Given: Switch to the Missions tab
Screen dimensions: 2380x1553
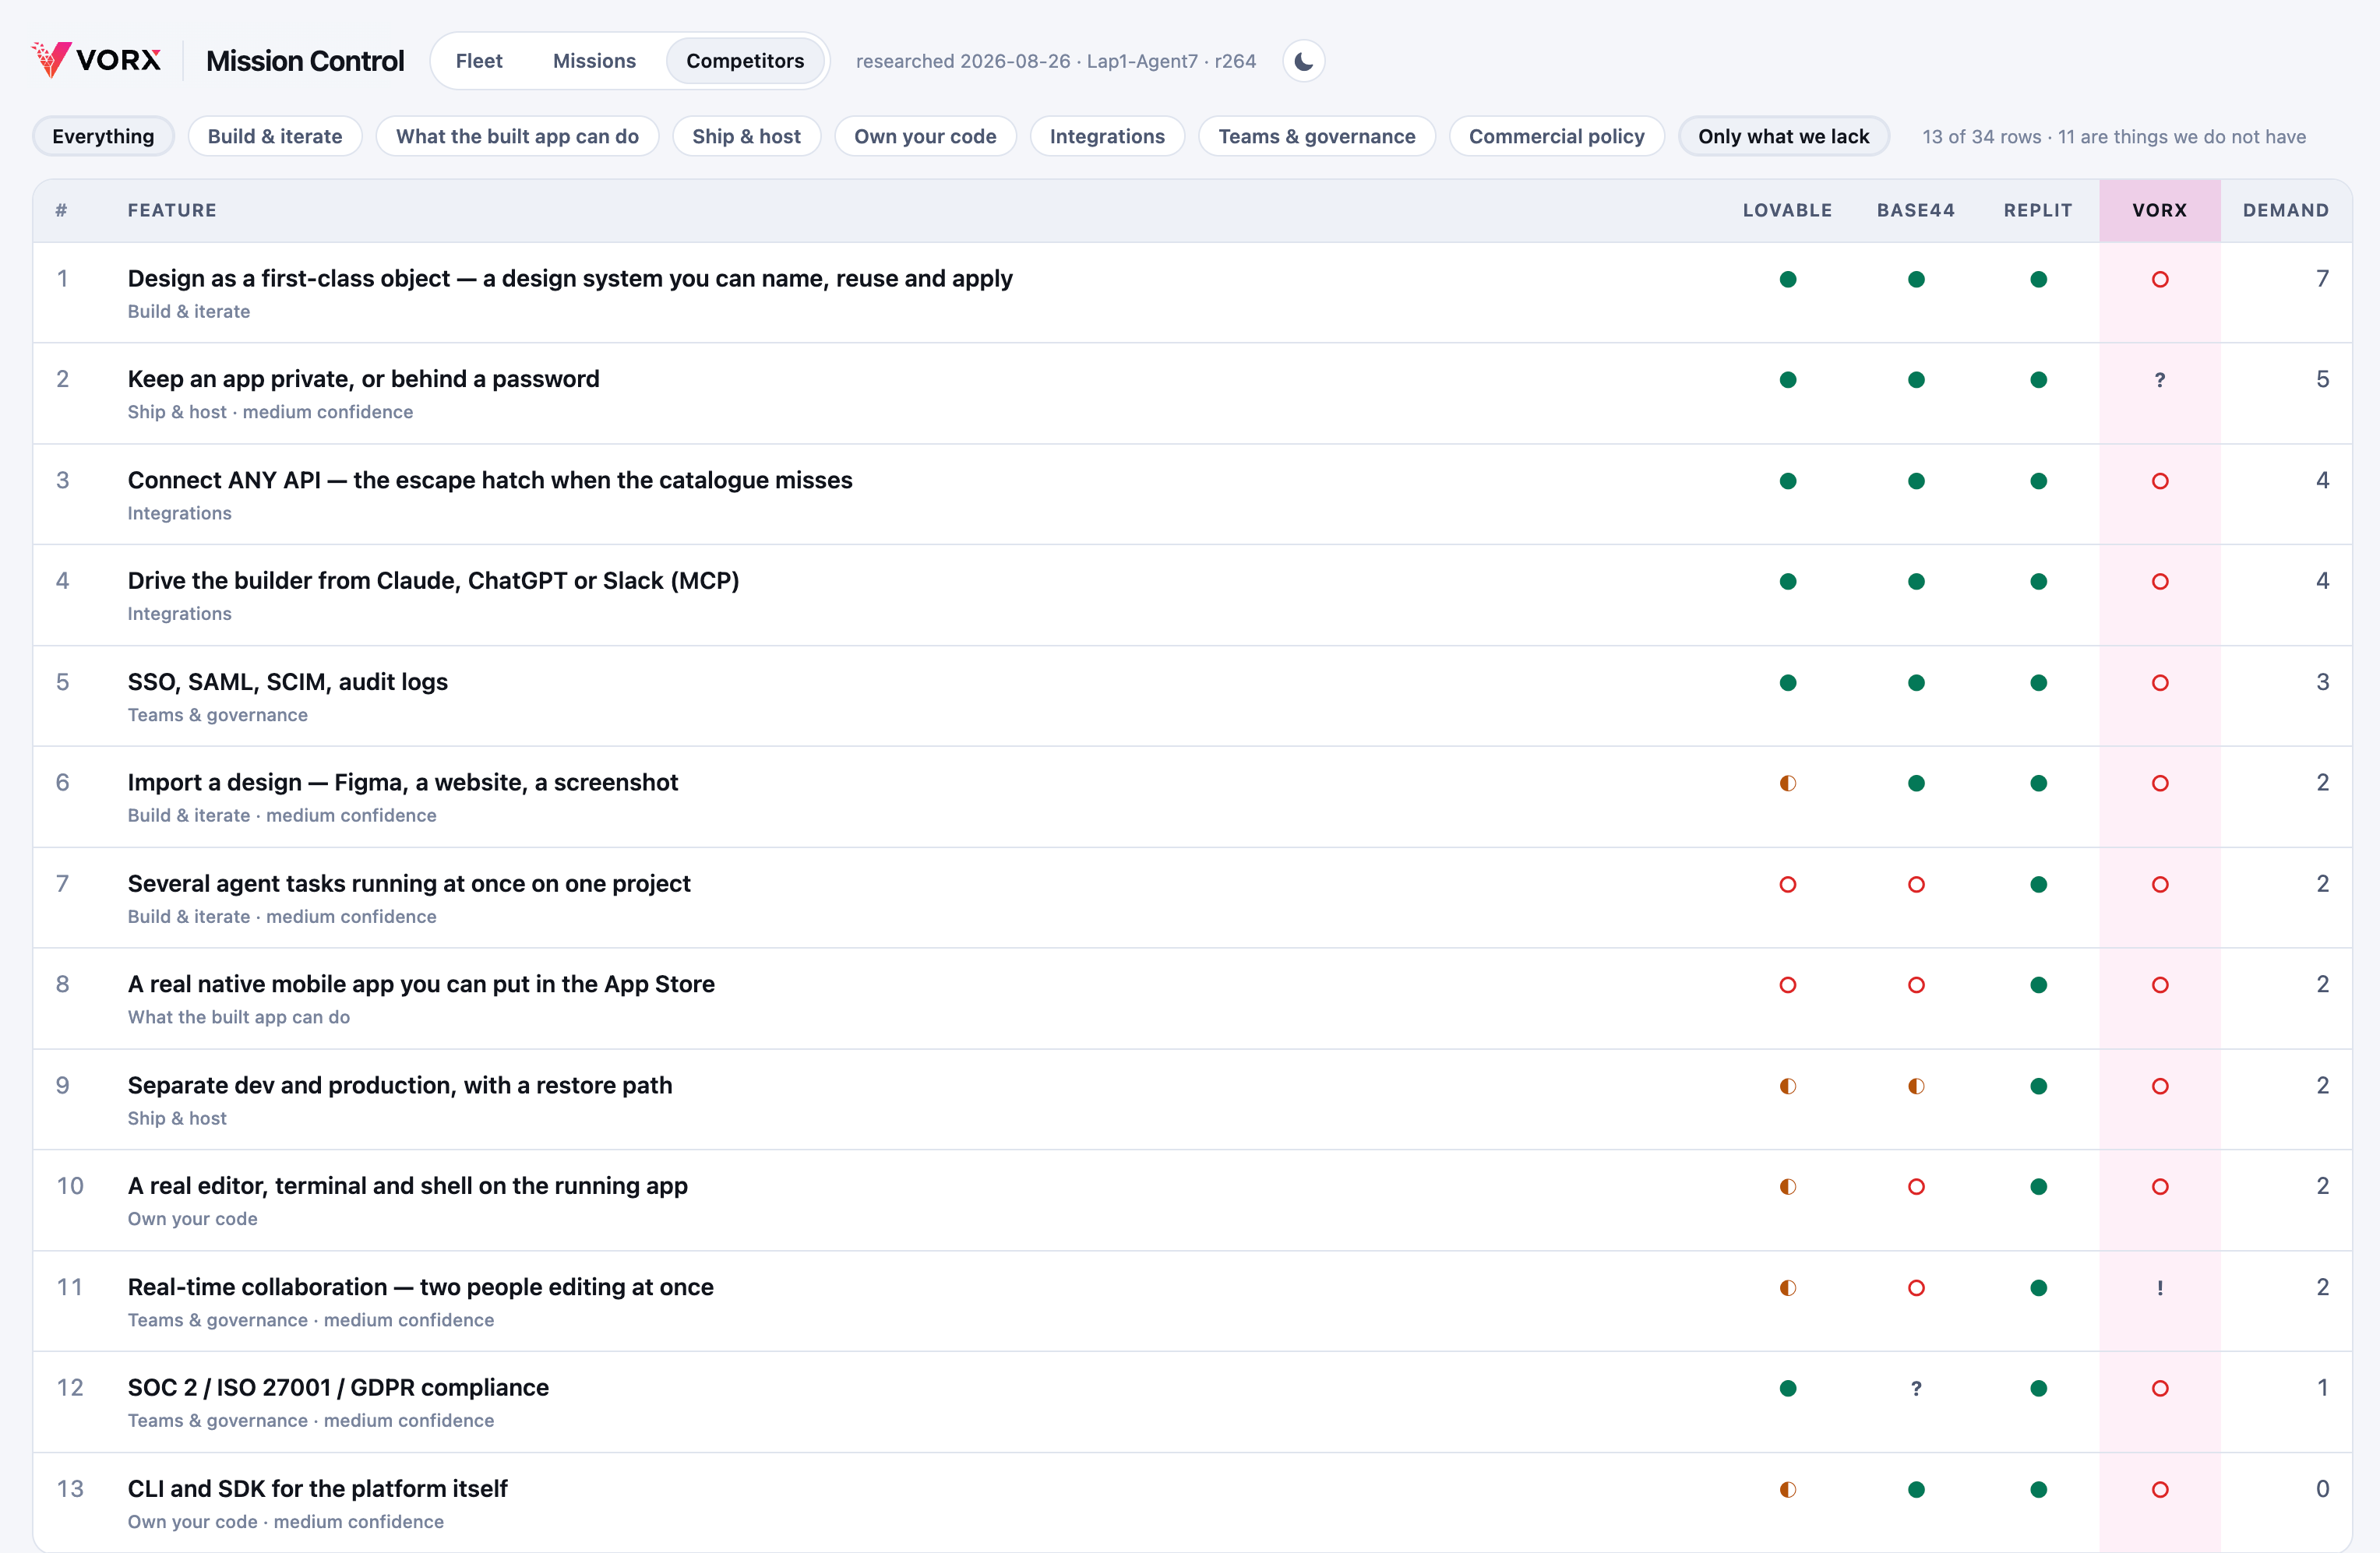Looking at the screenshot, I should (594, 61).
